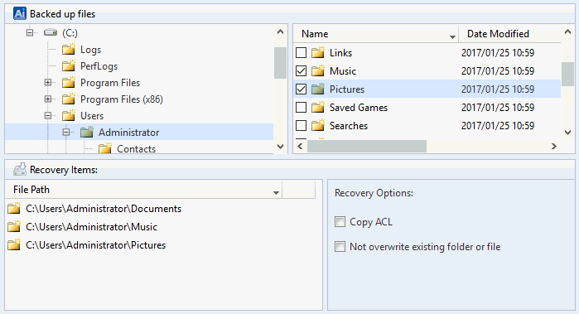Click the Pictures folder icon in file list
This screenshot has width=579, height=314.
(318, 89)
